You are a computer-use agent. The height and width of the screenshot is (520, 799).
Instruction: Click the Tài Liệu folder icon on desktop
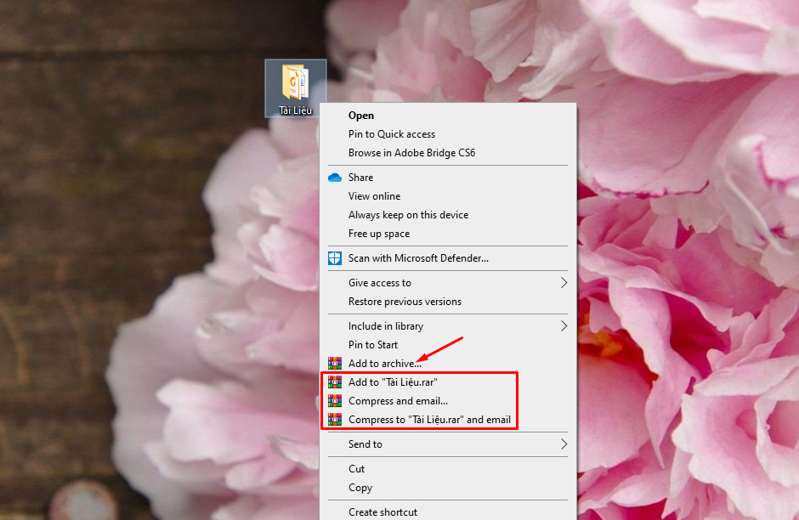(295, 83)
